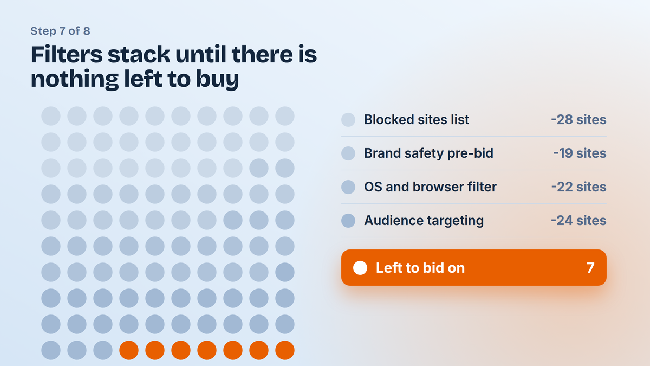Select the Audience targeting label
This screenshot has height=366, width=650.
[424, 221]
